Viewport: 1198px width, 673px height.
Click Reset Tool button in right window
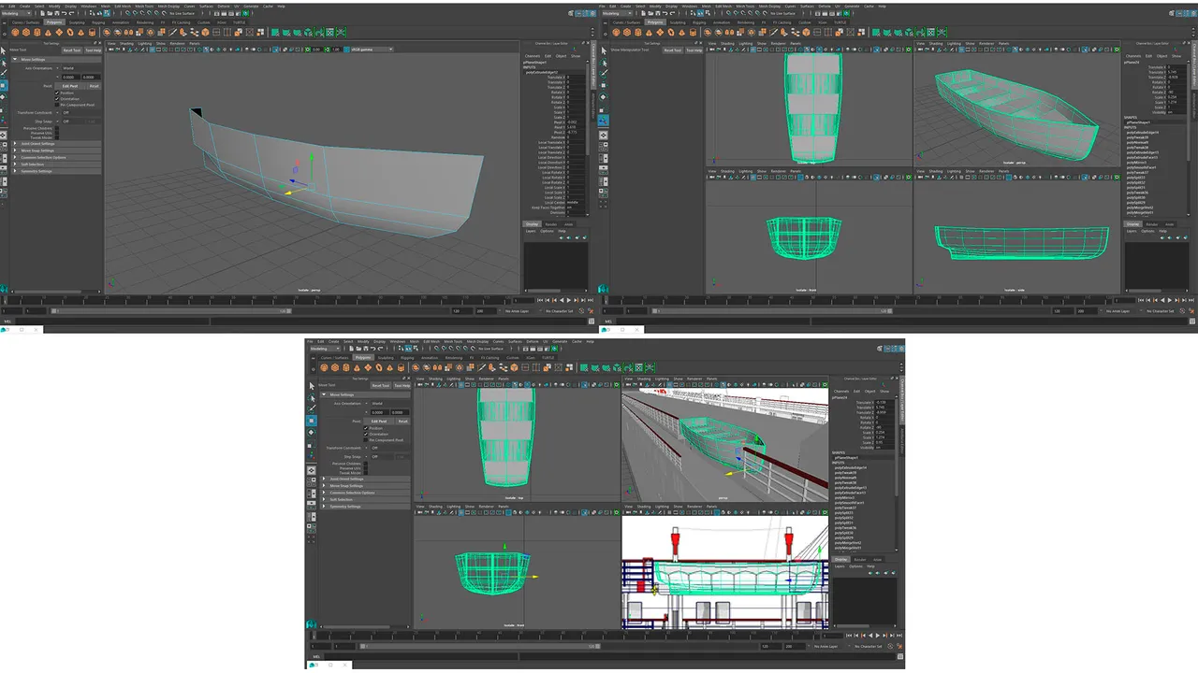click(673, 50)
